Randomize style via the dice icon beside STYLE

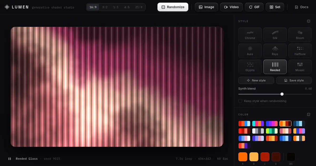click(309, 21)
